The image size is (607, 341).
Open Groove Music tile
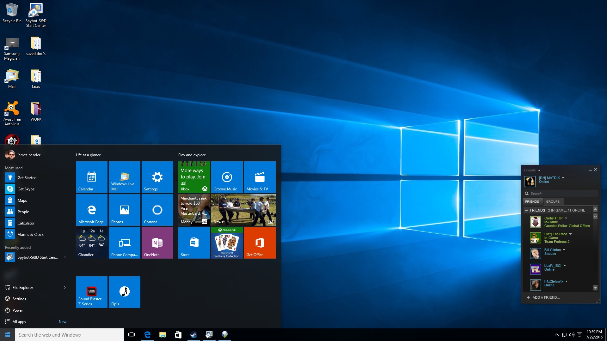[227, 177]
